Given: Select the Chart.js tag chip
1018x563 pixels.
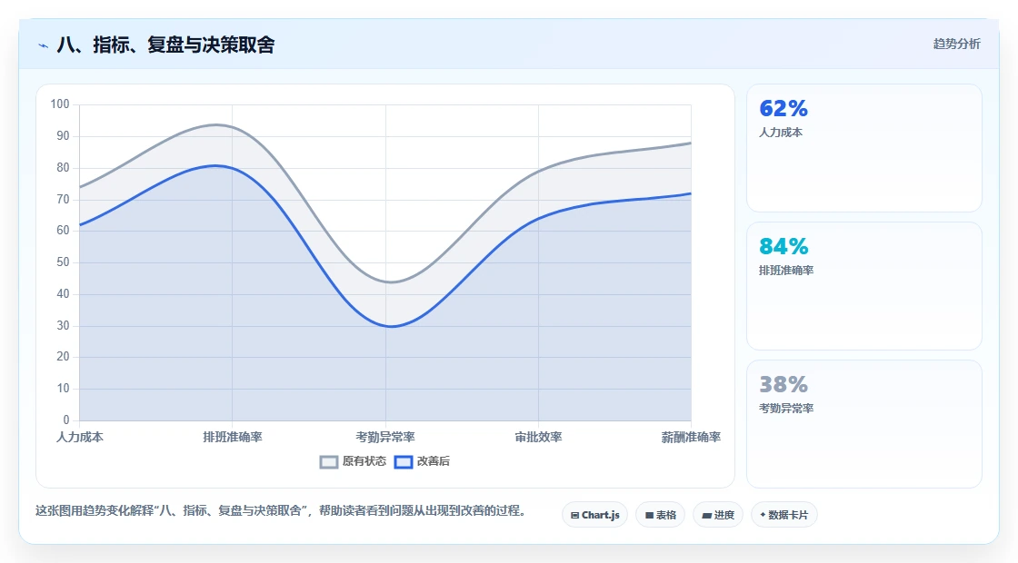Looking at the screenshot, I should click(x=594, y=515).
